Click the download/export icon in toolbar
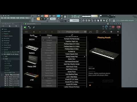Viewport: 137px width, 102px height. (114, 20)
